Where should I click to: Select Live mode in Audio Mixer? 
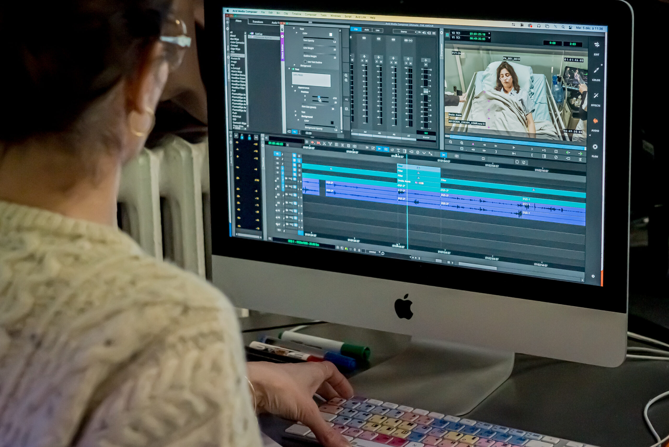[378, 30]
